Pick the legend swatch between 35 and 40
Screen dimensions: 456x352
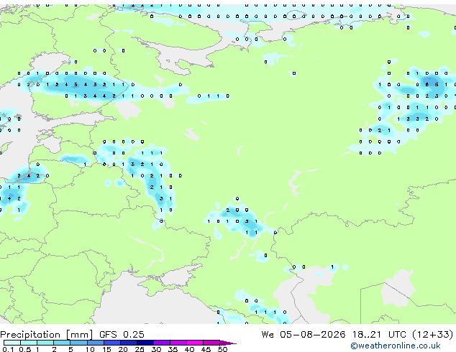point(178,343)
